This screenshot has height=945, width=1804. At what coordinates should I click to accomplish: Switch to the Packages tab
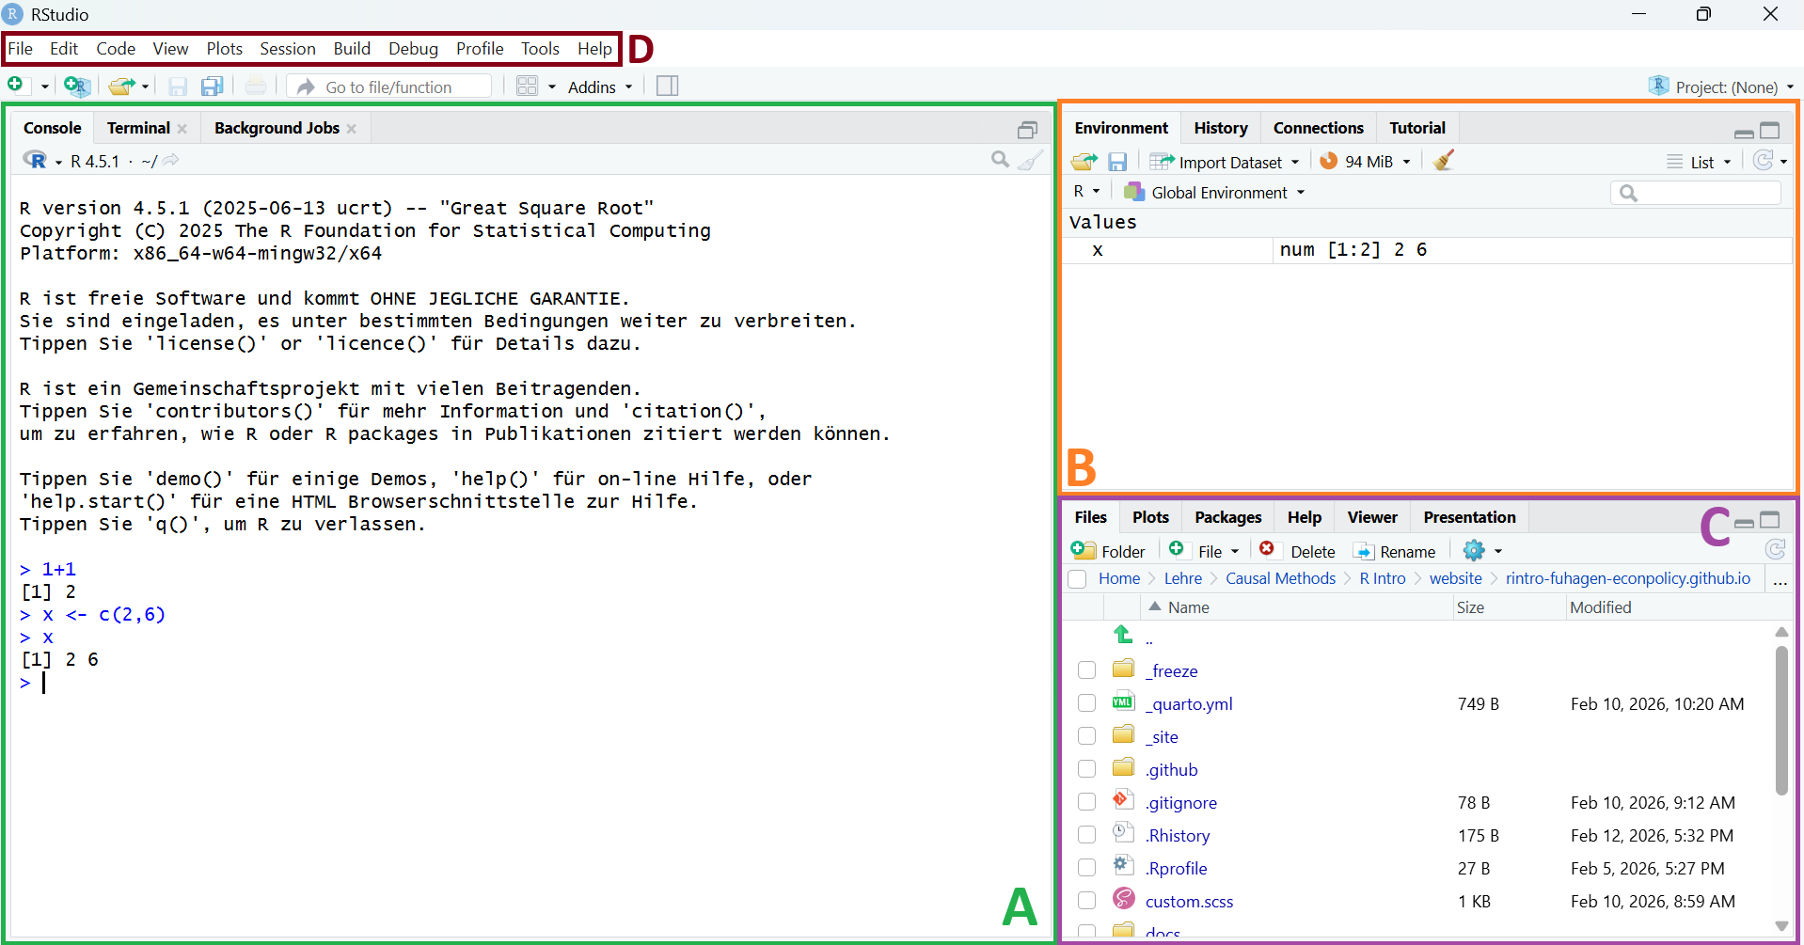click(1227, 517)
